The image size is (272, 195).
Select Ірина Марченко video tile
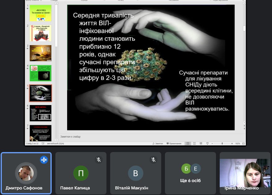pos(245,173)
